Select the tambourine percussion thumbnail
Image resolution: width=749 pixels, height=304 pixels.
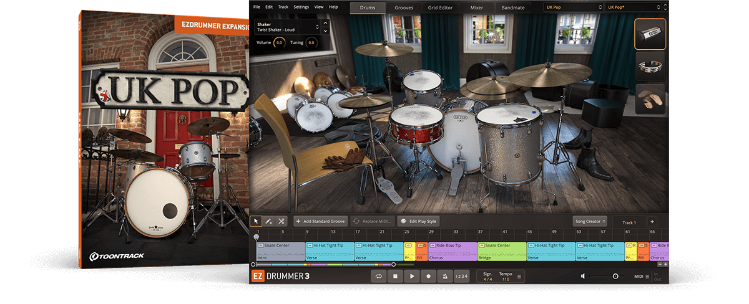point(650,67)
